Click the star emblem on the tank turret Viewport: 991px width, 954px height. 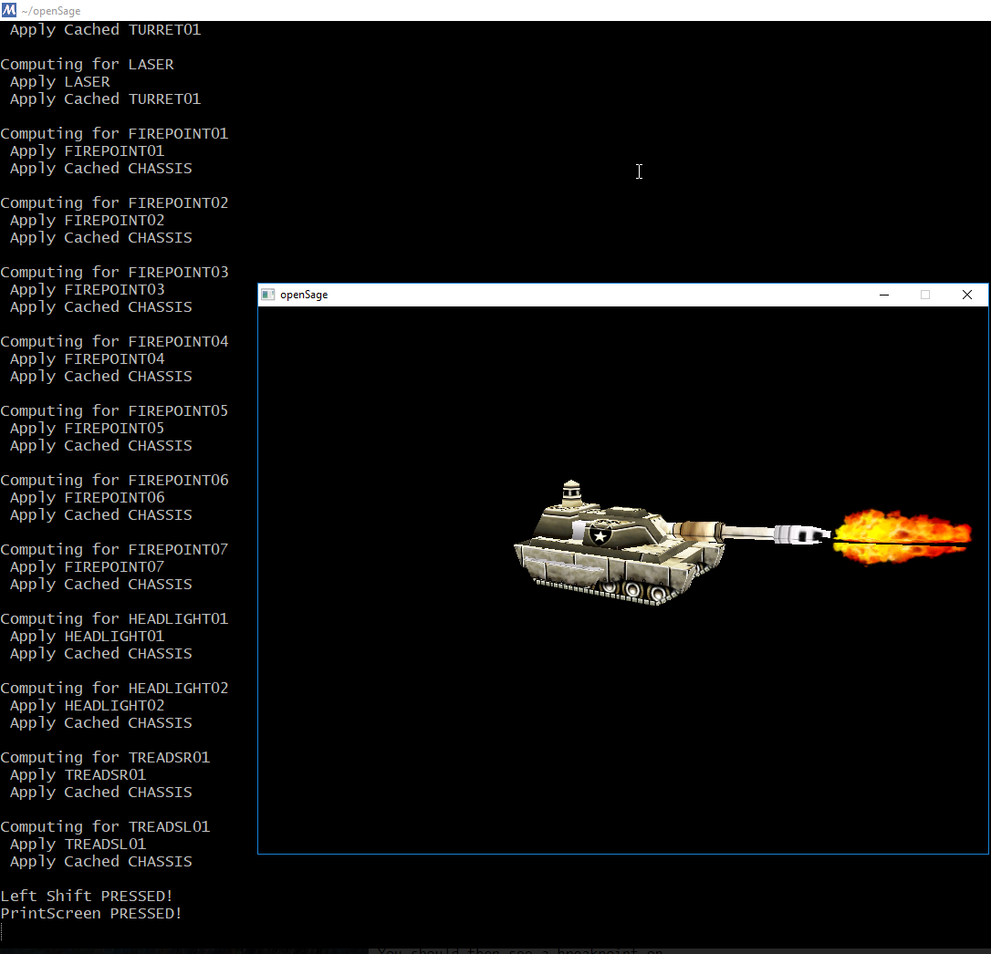click(600, 535)
